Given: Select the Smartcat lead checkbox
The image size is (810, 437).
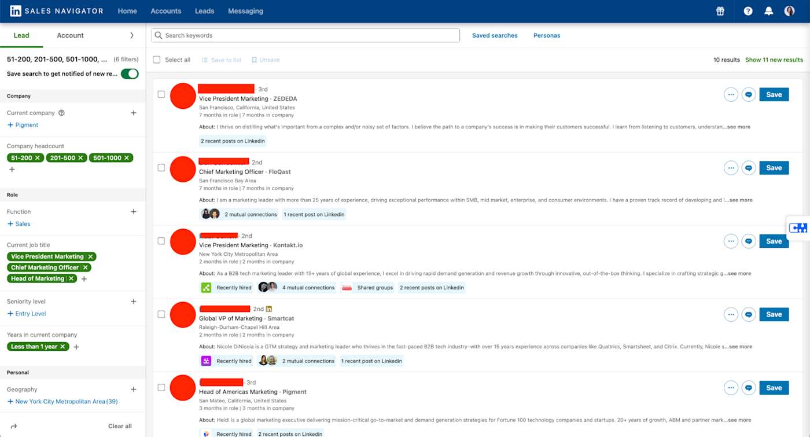Looking at the screenshot, I should point(161,314).
